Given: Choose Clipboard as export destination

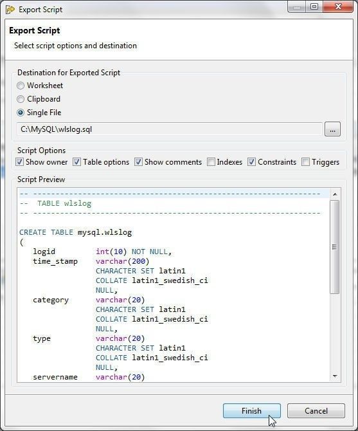Looking at the screenshot, I should coord(21,99).
